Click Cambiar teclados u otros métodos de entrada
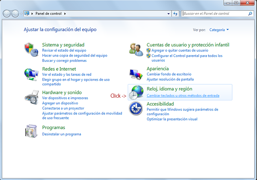 183,95
